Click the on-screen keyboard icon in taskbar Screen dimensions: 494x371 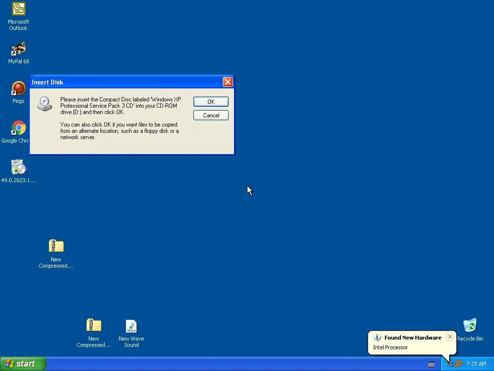point(431,364)
